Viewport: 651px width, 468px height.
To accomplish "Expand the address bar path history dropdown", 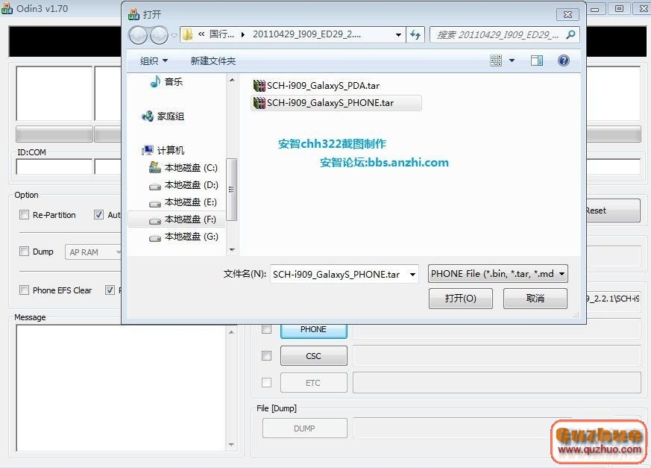I will [398, 35].
